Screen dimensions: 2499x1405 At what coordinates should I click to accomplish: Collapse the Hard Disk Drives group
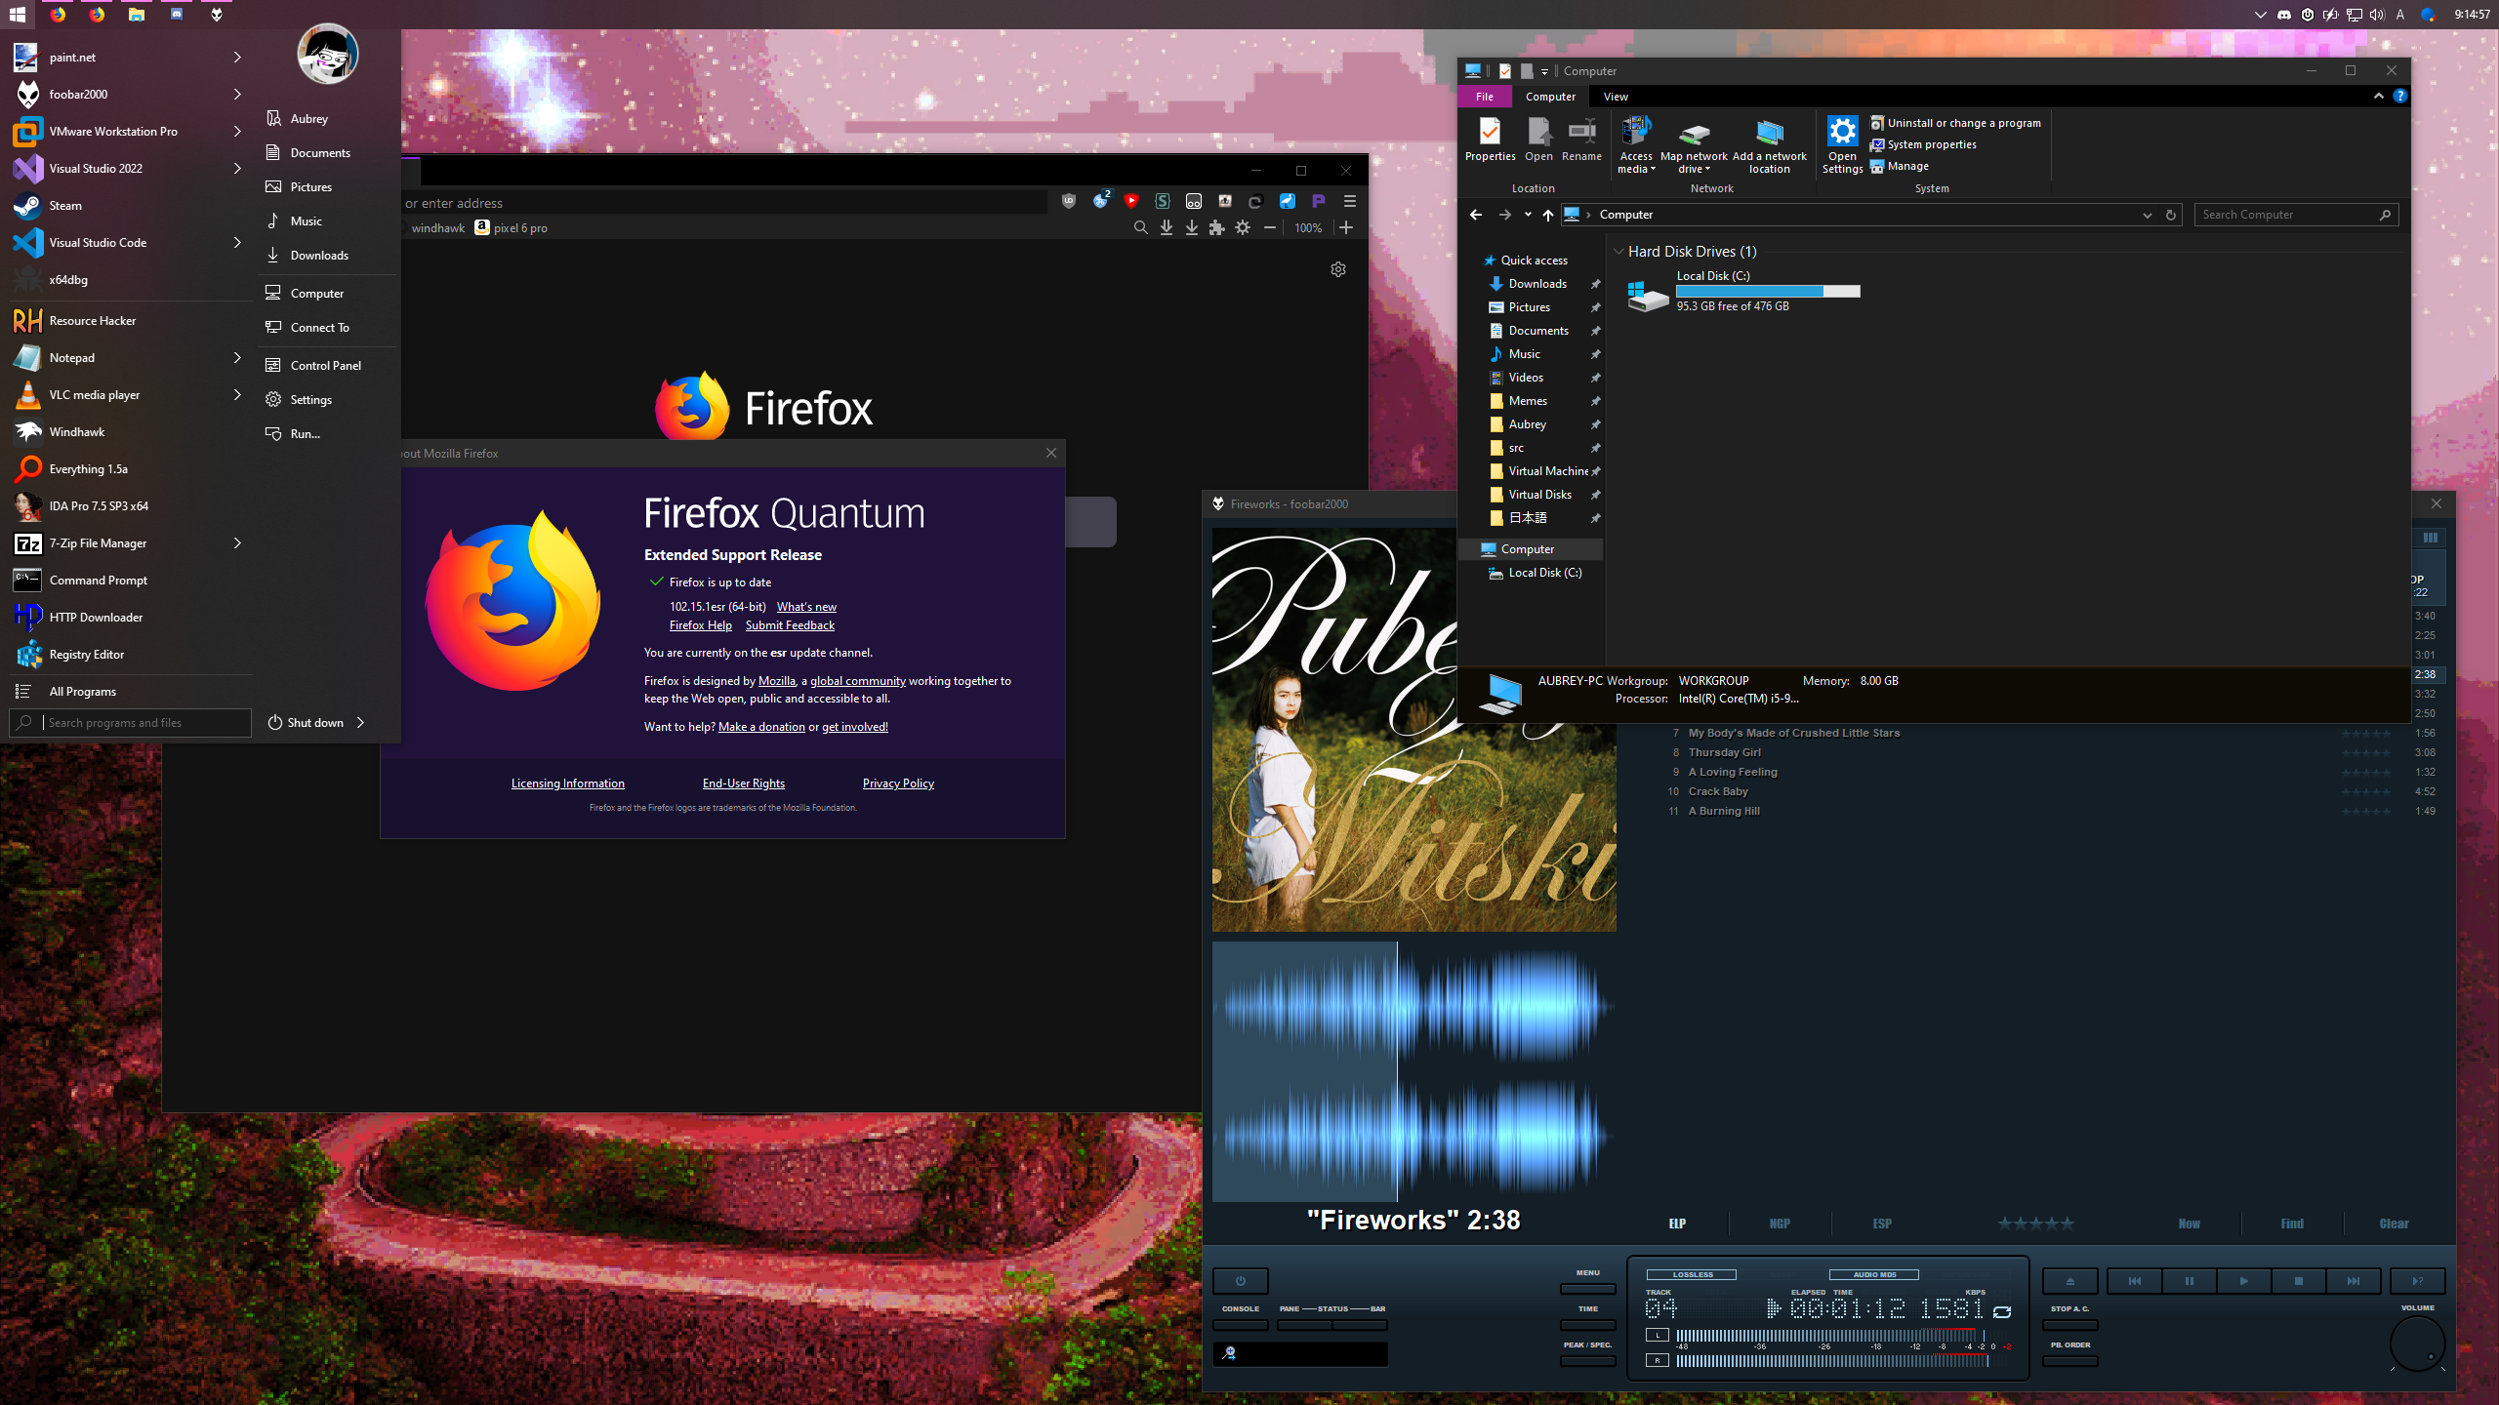[x=1618, y=252]
